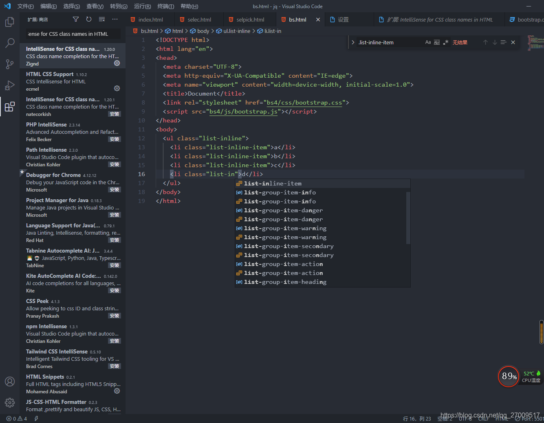Open the 运行(R) menu

click(x=142, y=6)
